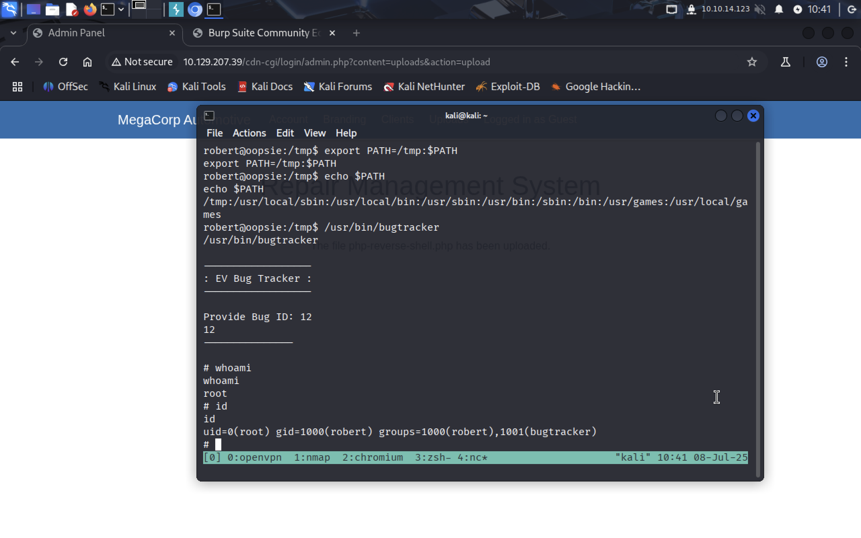861x538 pixels.
Task: Click the terminal window title icon
Action: click(209, 116)
